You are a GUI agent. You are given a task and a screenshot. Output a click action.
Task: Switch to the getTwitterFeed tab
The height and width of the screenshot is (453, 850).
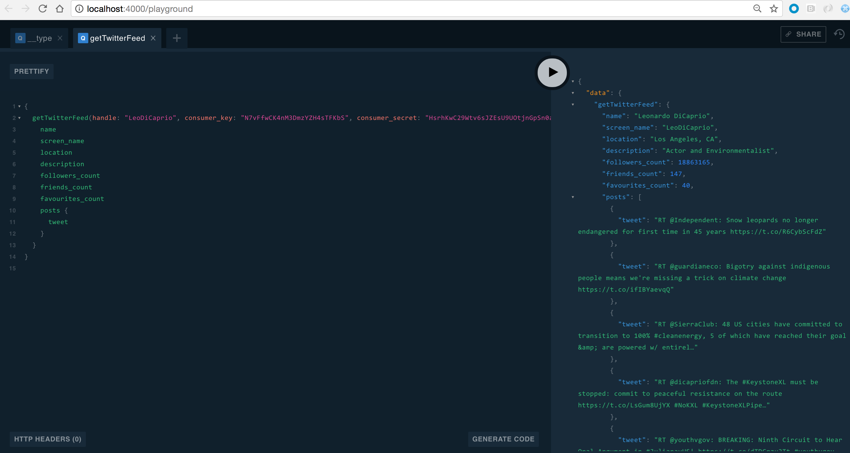click(x=118, y=38)
